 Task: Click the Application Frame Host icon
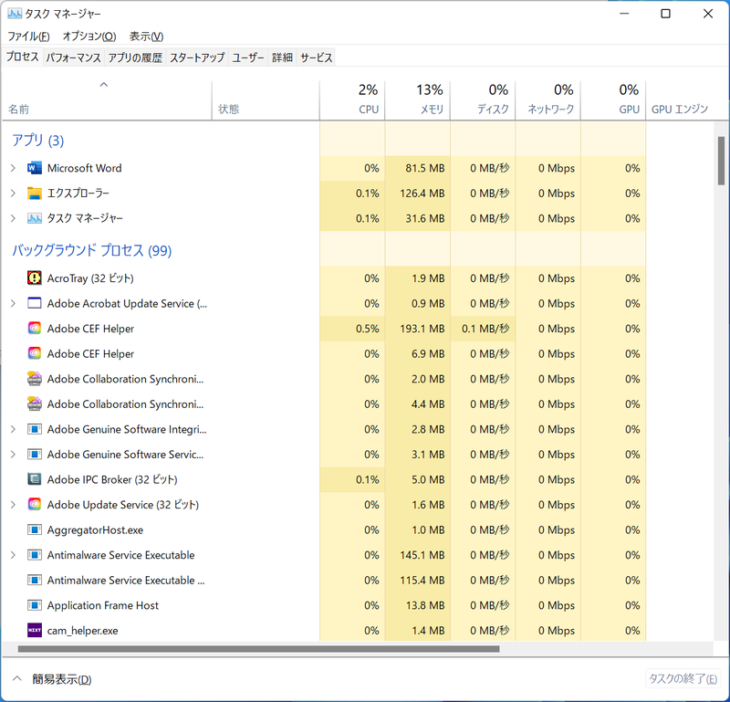coord(35,605)
